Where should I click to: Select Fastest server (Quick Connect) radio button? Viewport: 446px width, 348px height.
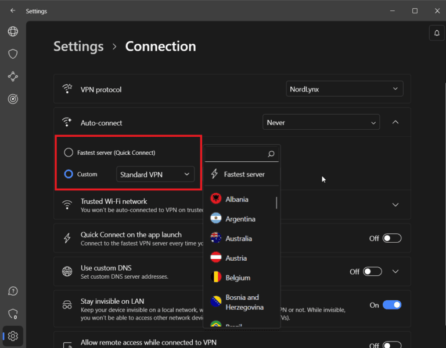tap(69, 152)
